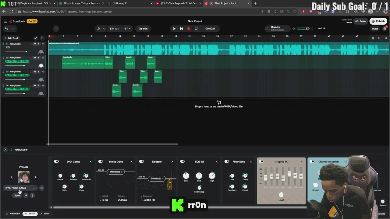This screenshot has width=390, height=219.
Task: Adjust the pan knob on track 02
Action: pos(41,65)
